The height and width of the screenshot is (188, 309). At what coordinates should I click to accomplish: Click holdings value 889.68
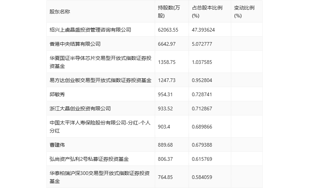pos(165,145)
